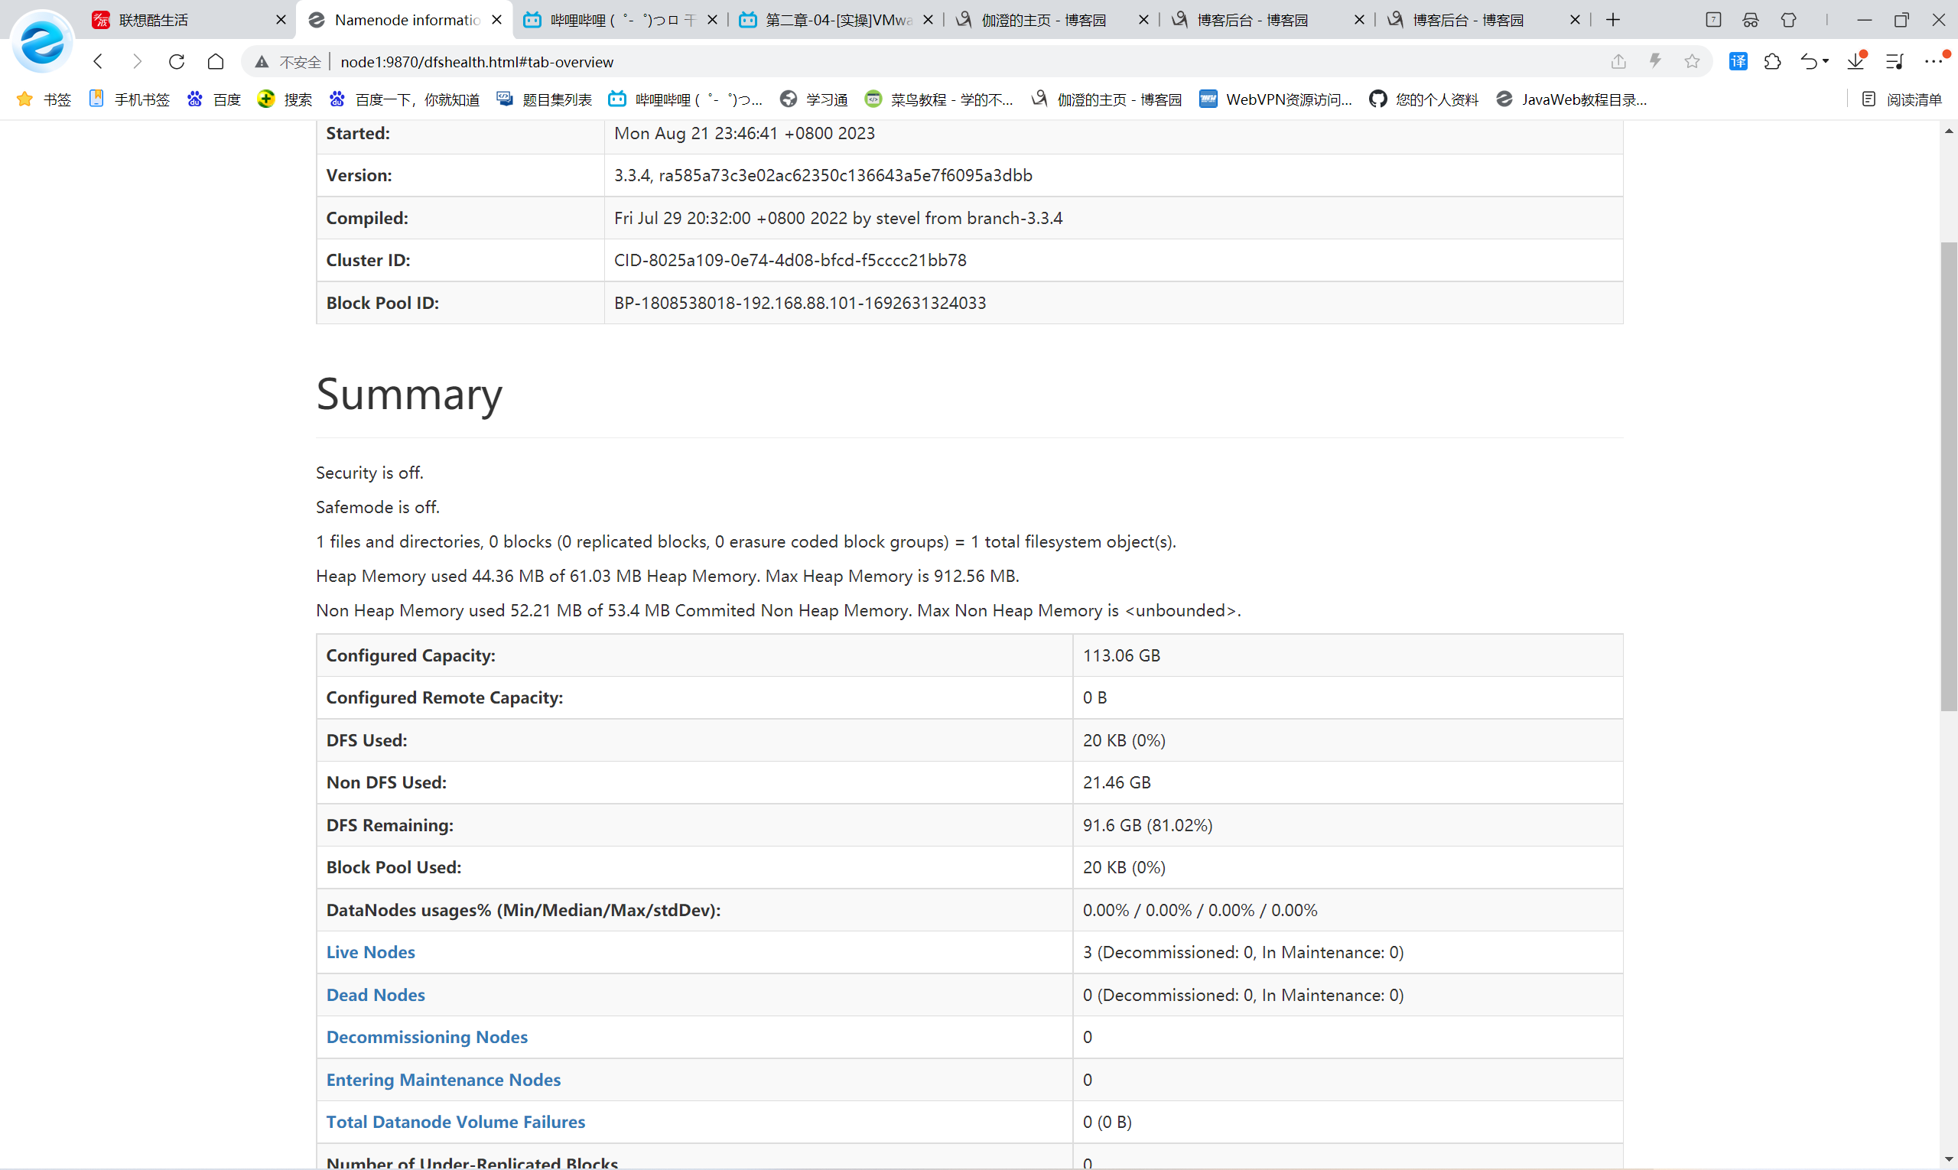This screenshot has width=1958, height=1170.
Task: Reload the page with refresh icon
Action: (177, 61)
